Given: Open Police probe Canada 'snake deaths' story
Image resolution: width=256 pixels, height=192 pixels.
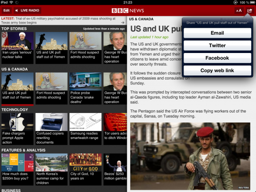Looking at the screenshot, I should [85, 89].
